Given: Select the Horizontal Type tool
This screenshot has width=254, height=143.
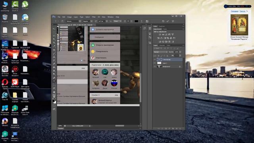Looking at the screenshot, I should 54,81.
